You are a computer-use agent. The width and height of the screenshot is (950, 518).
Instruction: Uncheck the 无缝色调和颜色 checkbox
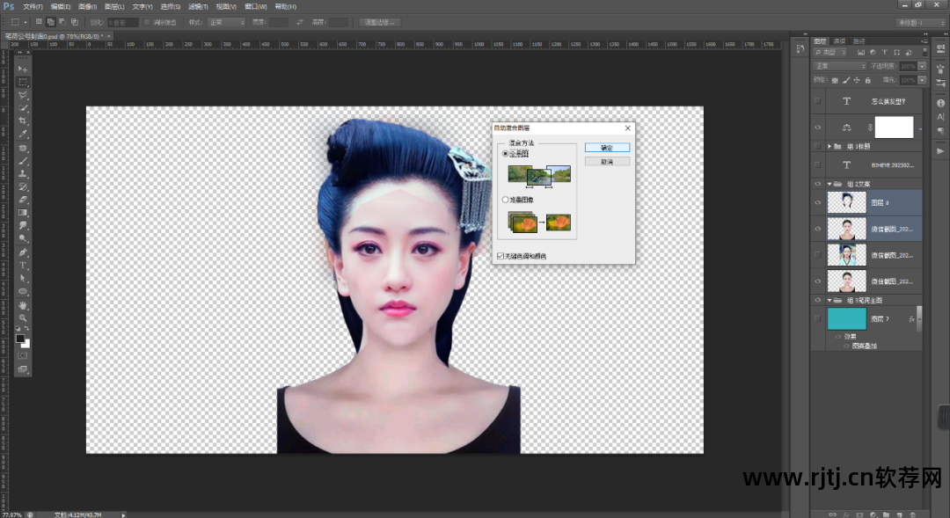pyautogui.click(x=500, y=256)
